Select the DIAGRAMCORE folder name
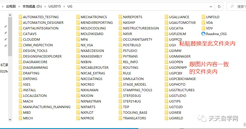This screenshot has height=129, width=246. pos(35,62)
